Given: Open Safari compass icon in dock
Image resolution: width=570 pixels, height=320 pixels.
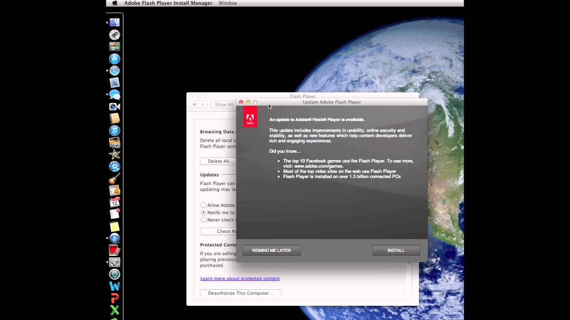Looking at the screenshot, I should [x=114, y=71].
